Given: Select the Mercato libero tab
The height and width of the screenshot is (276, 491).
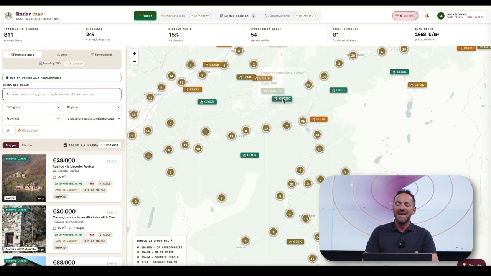Looking at the screenshot, I should 23,54.
